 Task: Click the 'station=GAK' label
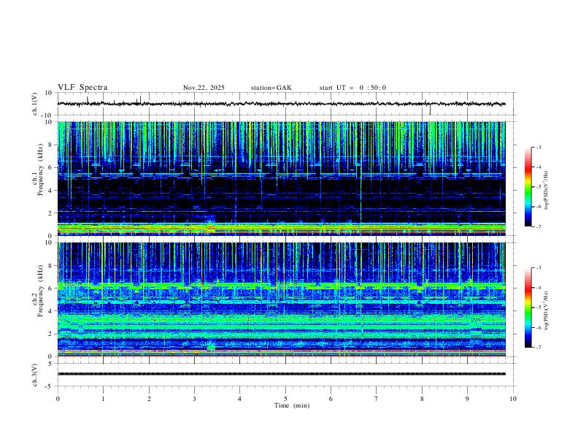(271, 88)
